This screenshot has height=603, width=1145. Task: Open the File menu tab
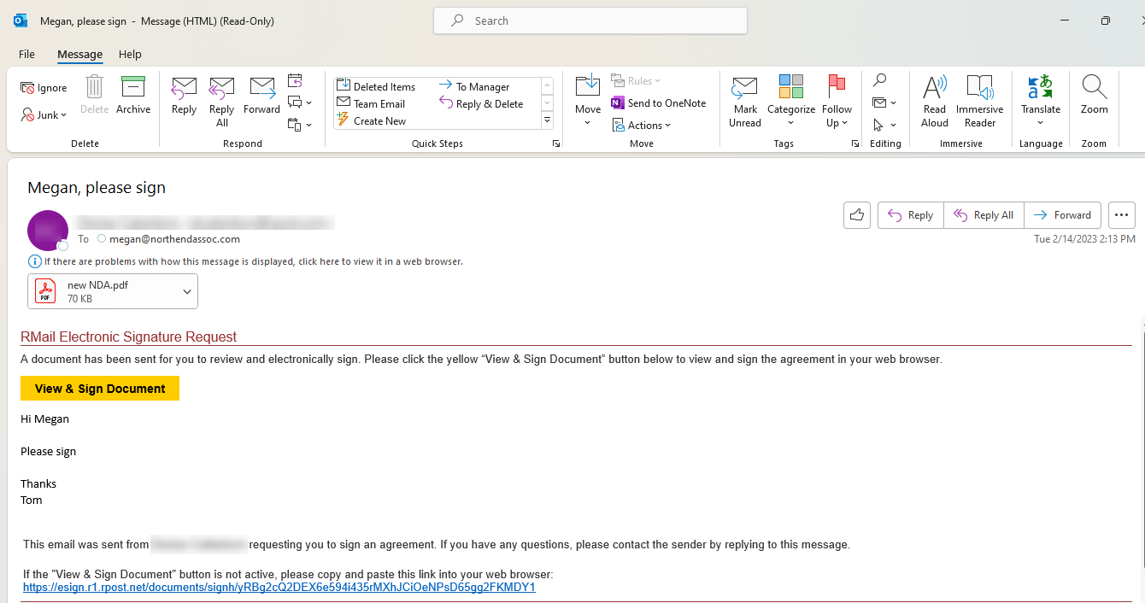tap(26, 54)
